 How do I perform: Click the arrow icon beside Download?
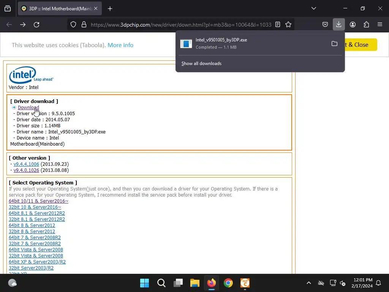[14, 108]
